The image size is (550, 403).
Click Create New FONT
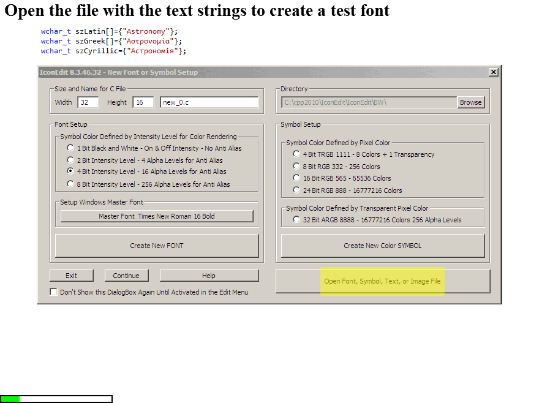coord(156,245)
